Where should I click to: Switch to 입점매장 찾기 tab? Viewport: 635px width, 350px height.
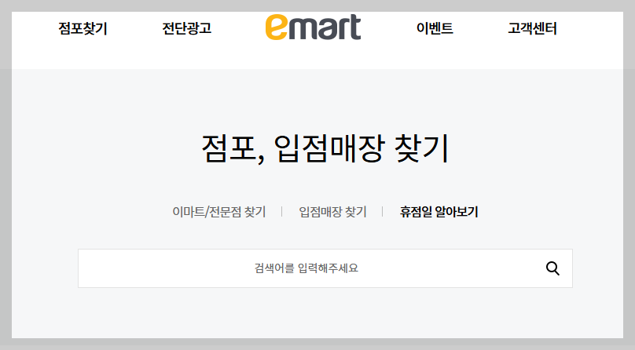point(332,212)
